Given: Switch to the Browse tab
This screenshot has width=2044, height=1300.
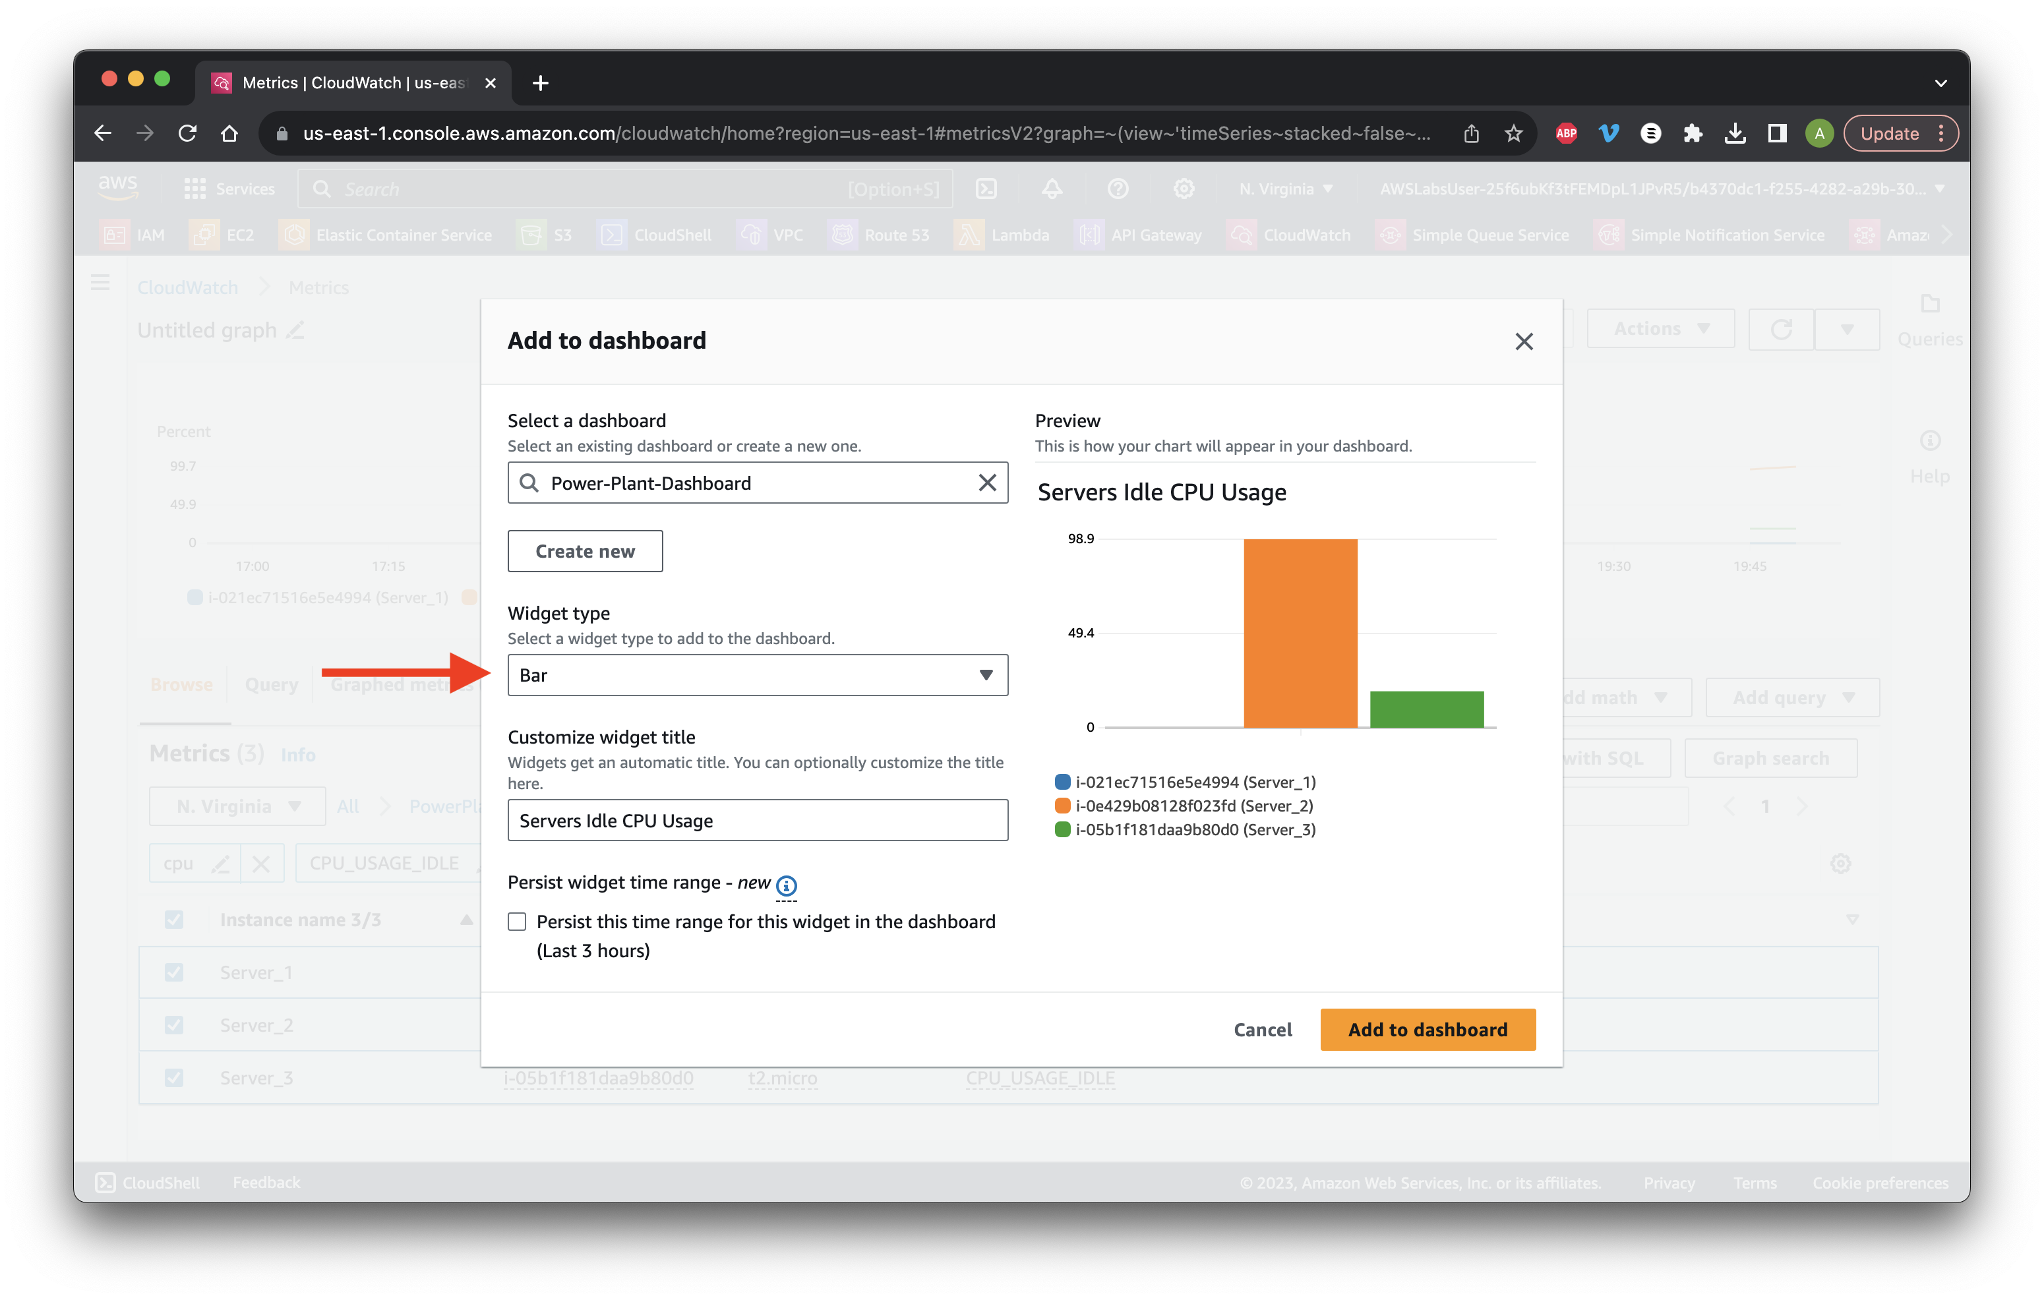Looking at the screenshot, I should click(181, 684).
